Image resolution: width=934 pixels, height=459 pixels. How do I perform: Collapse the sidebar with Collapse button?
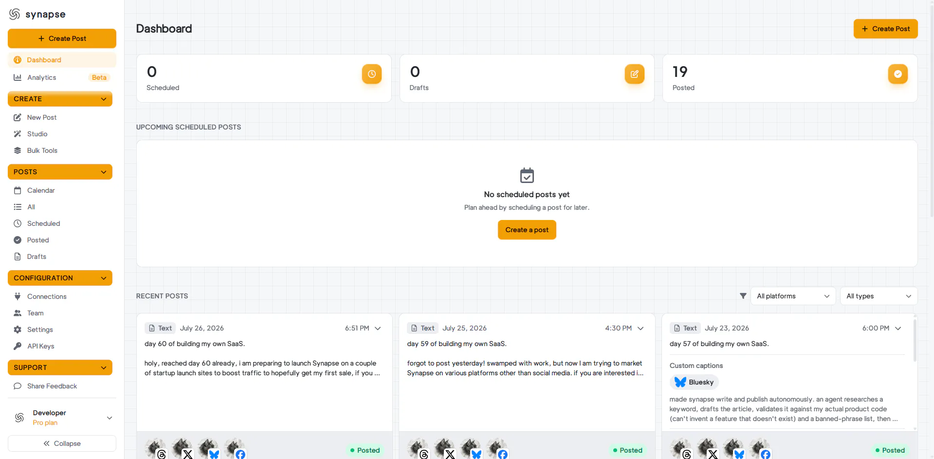(62, 443)
